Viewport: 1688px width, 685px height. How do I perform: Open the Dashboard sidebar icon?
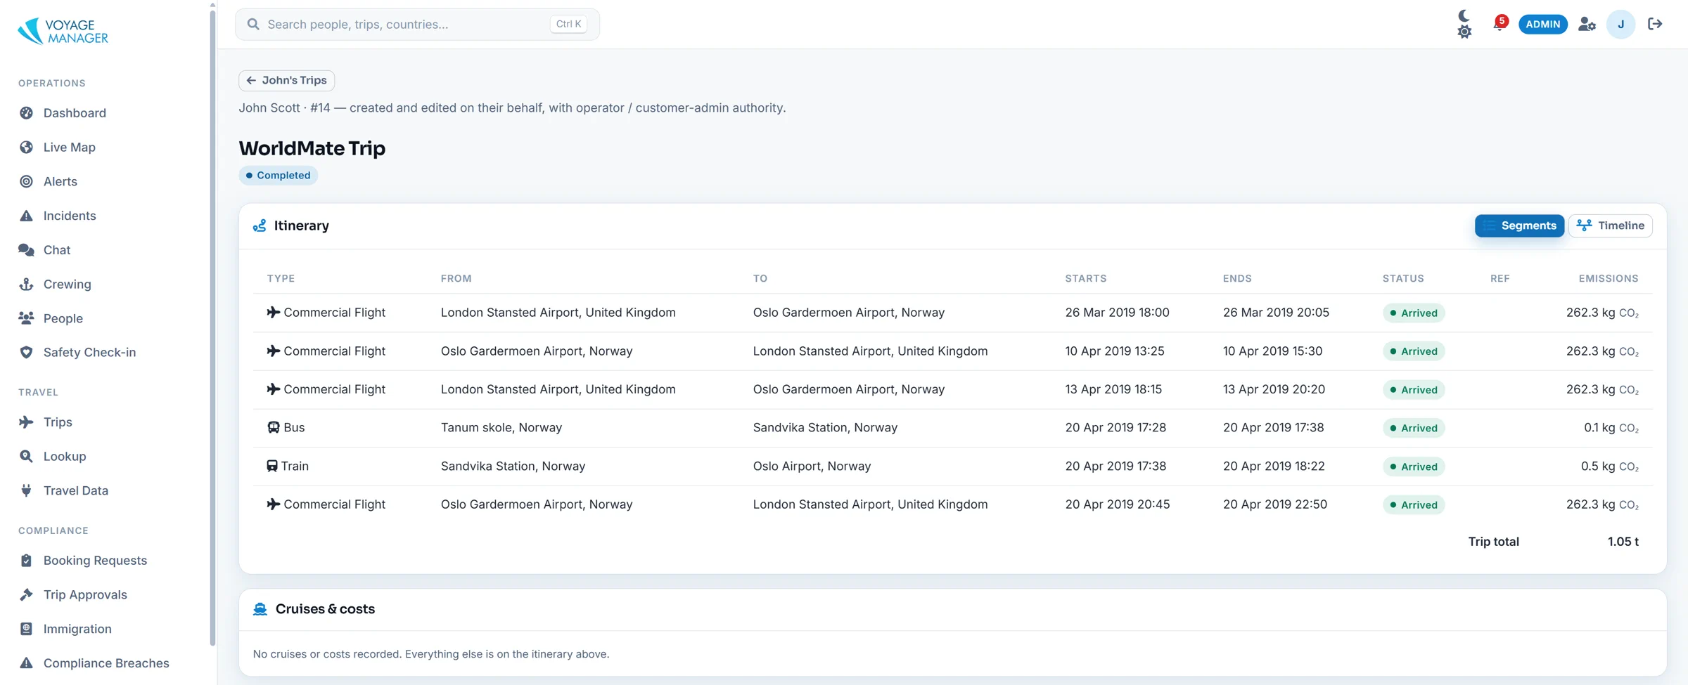coord(26,113)
